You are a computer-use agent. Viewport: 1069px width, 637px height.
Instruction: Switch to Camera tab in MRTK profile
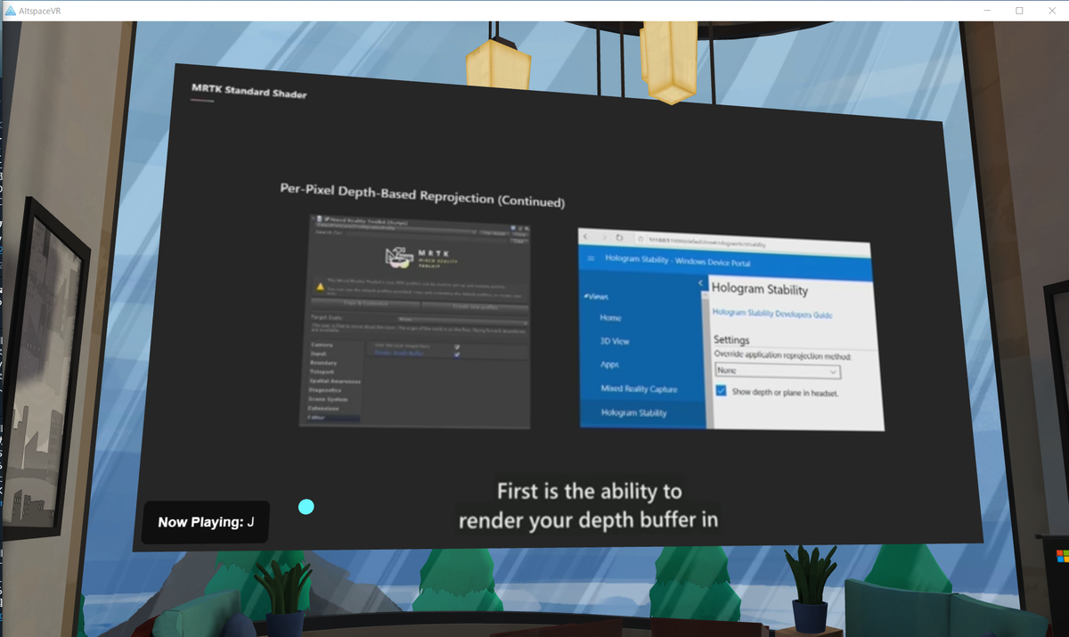[x=322, y=345]
